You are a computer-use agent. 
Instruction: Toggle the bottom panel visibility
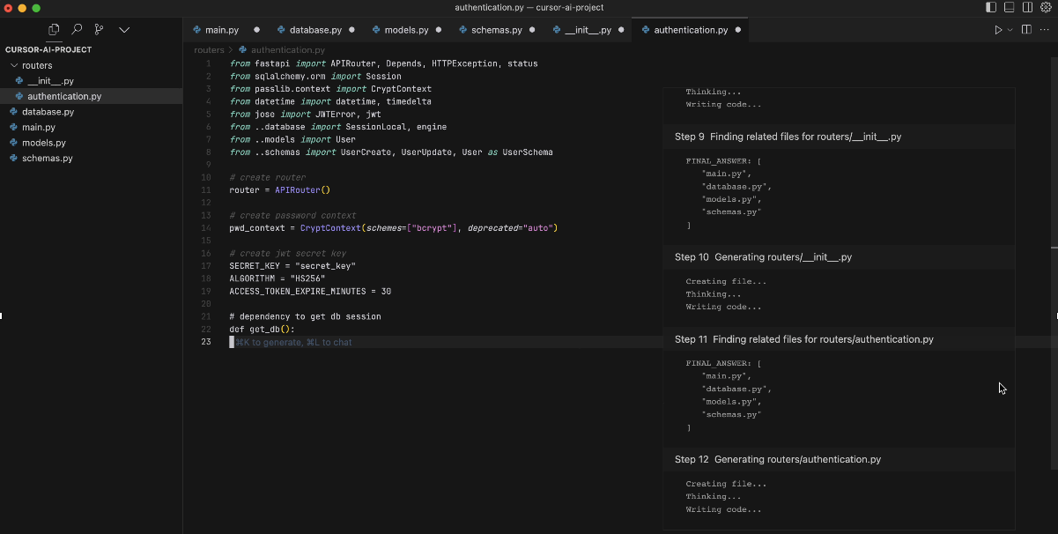tap(1010, 8)
